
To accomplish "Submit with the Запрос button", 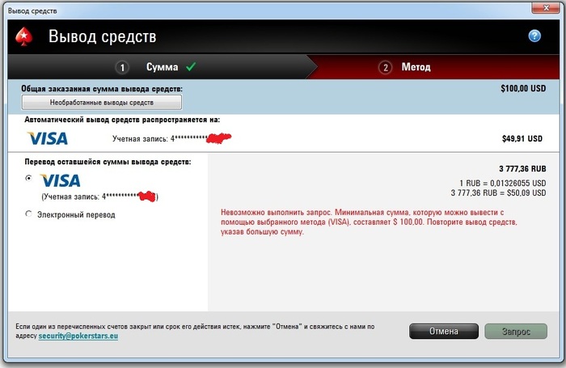I will [x=516, y=331].
